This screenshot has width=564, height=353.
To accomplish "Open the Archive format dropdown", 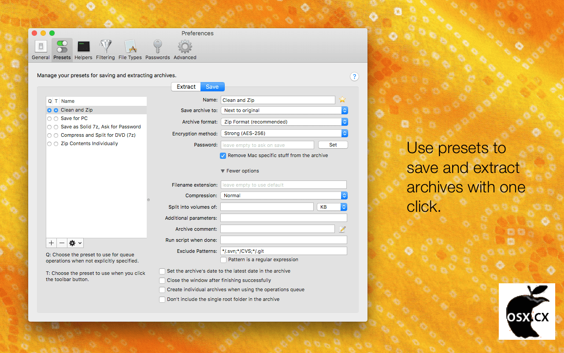I will [284, 122].
